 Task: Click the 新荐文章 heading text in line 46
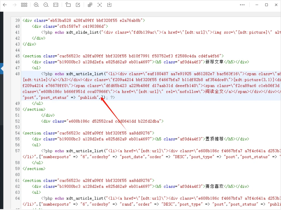tap(215, 62)
